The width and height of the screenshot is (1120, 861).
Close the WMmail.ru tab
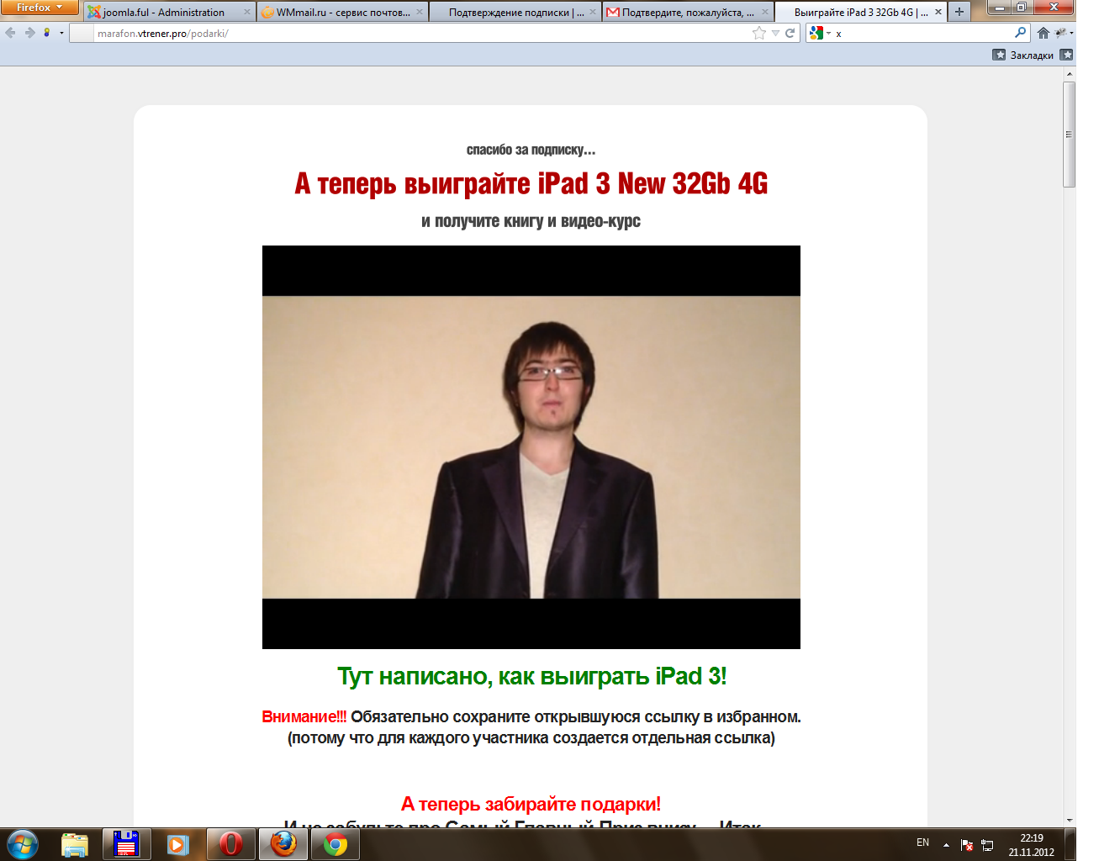pos(420,13)
